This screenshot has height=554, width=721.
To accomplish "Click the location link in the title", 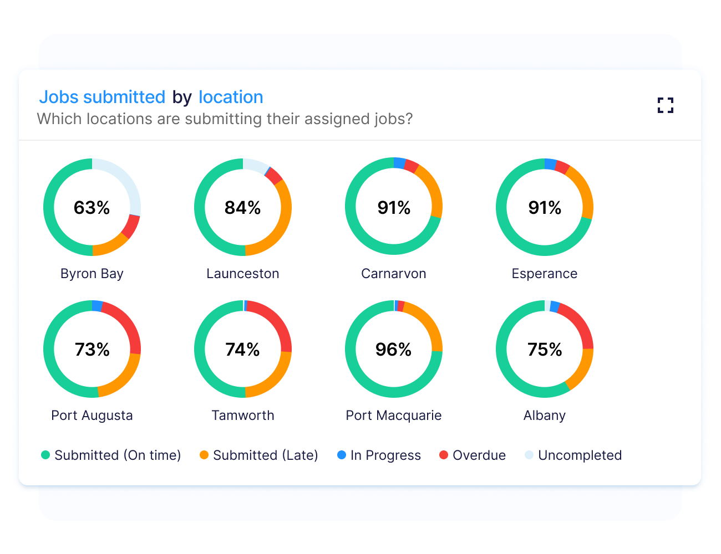I will click(231, 97).
